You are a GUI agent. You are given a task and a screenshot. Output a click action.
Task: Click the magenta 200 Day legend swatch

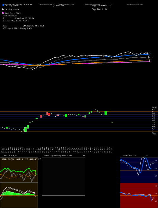pyautogui.click(x=3, y=13)
